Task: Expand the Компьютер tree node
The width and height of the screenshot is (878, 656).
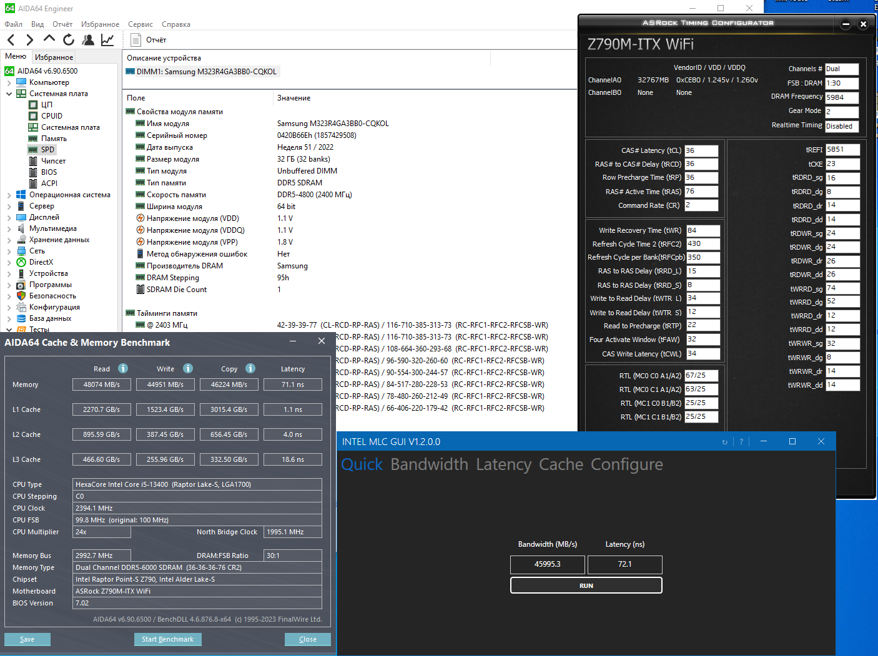Action: [9, 82]
